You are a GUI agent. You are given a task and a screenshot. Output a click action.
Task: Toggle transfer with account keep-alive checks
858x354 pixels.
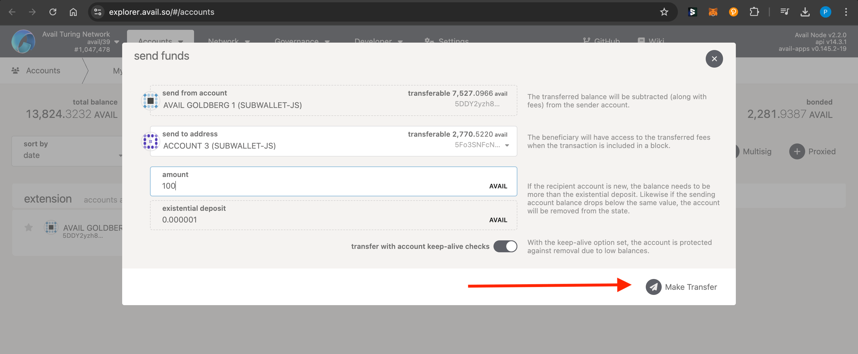505,246
